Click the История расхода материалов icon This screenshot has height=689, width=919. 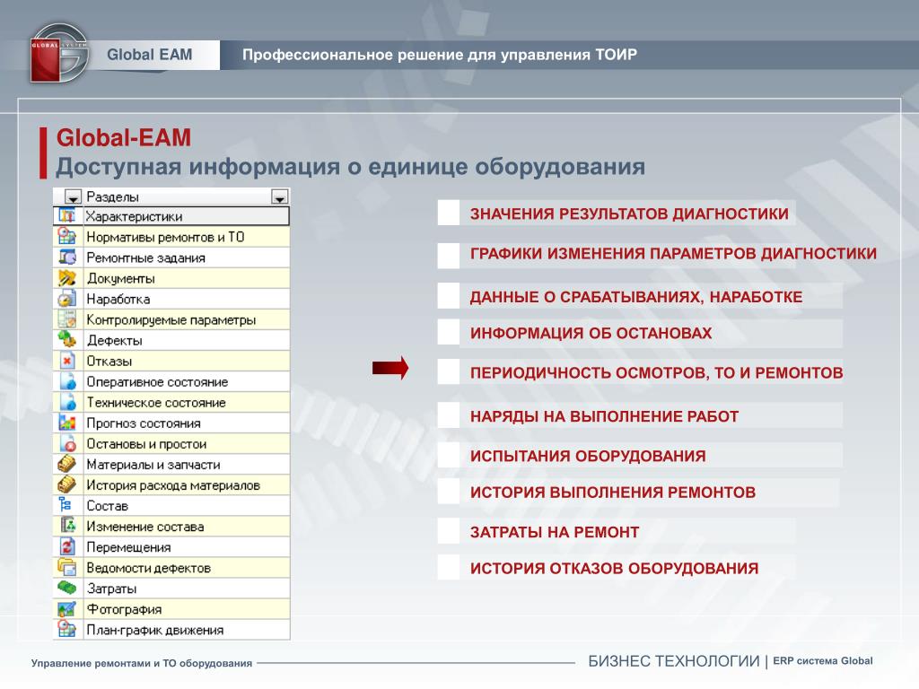tap(67, 485)
